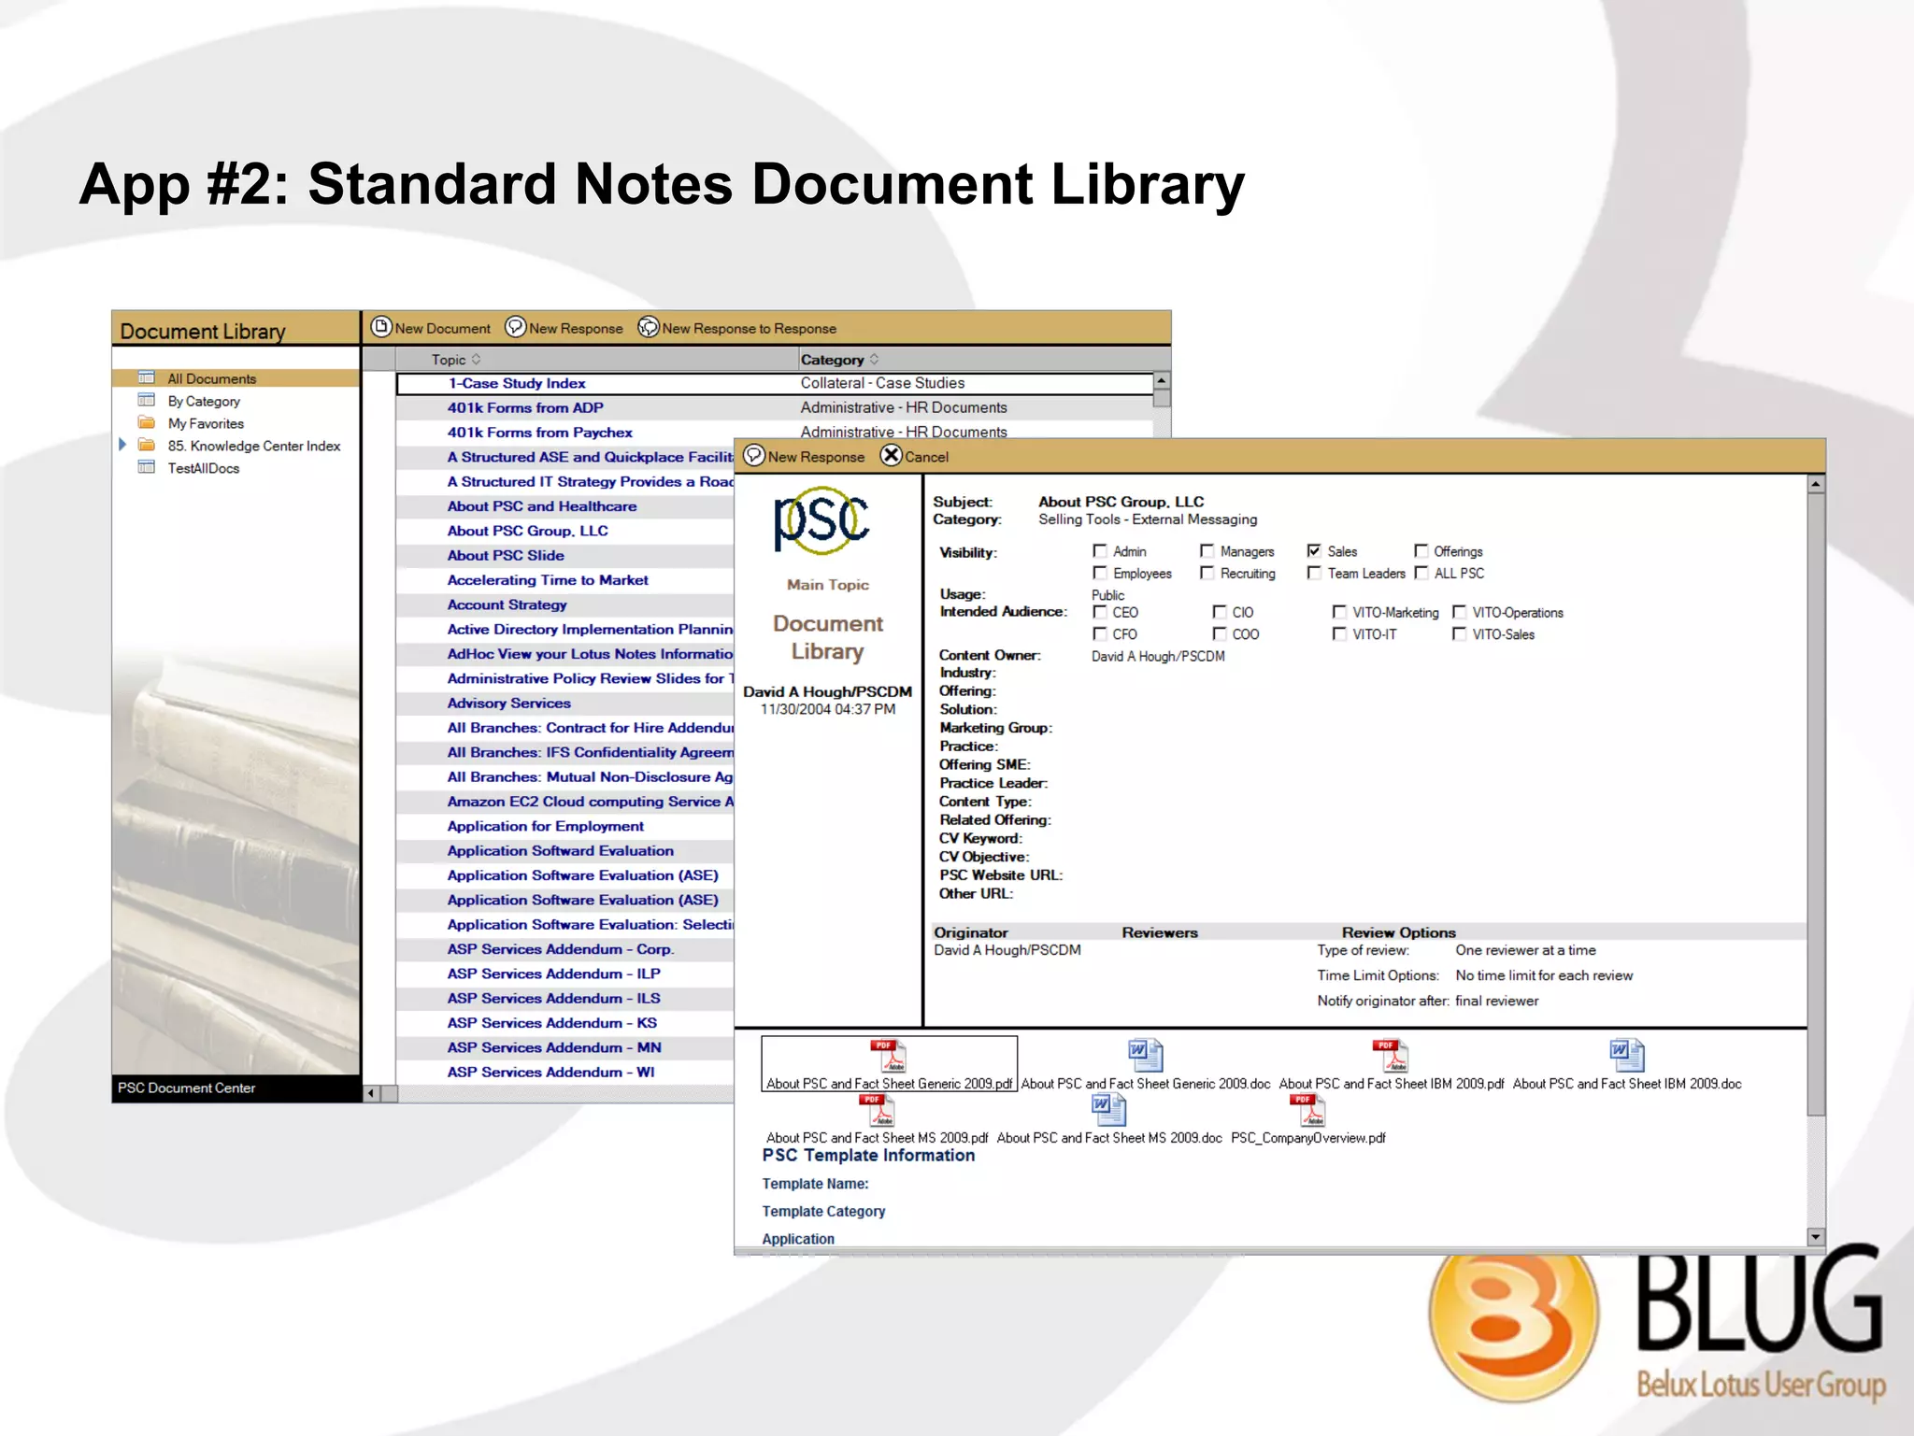Click document window scroll down arrow

point(1816,1236)
